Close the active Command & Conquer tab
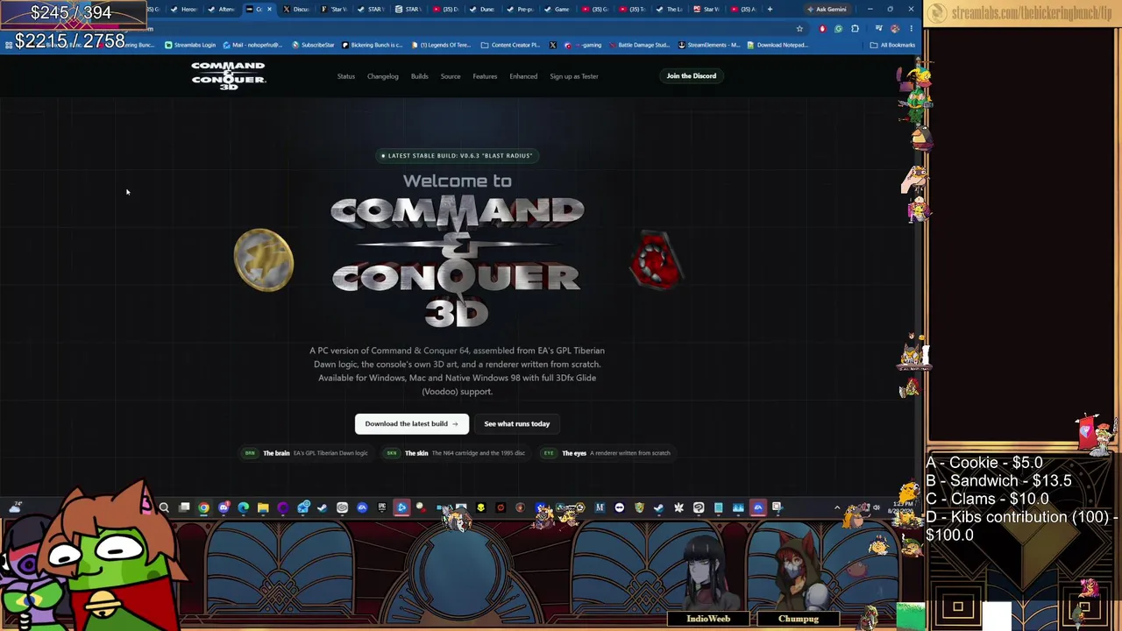 point(269,10)
